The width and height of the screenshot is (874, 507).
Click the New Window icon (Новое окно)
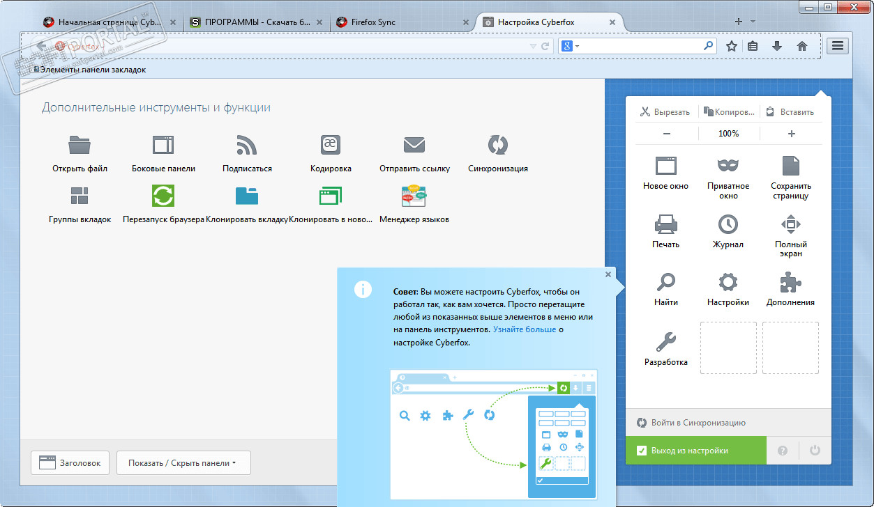tap(665, 165)
